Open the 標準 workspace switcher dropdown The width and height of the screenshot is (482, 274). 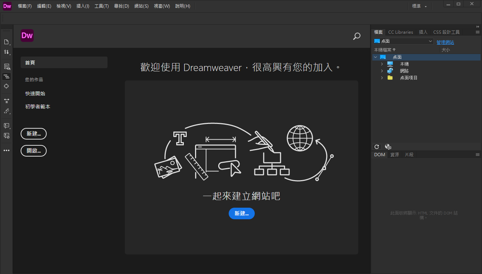(419, 6)
